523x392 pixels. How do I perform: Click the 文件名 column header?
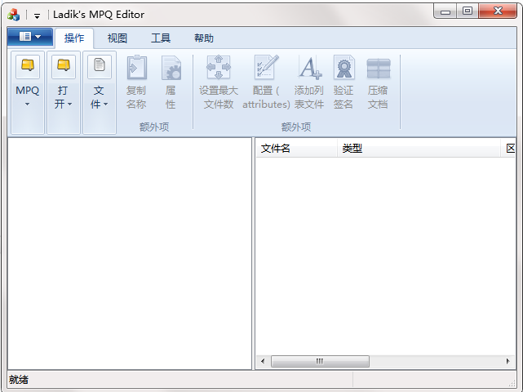click(x=296, y=149)
